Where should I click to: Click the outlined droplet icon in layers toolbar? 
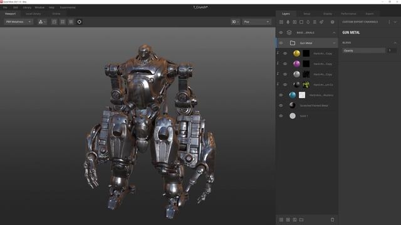[308, 22]
